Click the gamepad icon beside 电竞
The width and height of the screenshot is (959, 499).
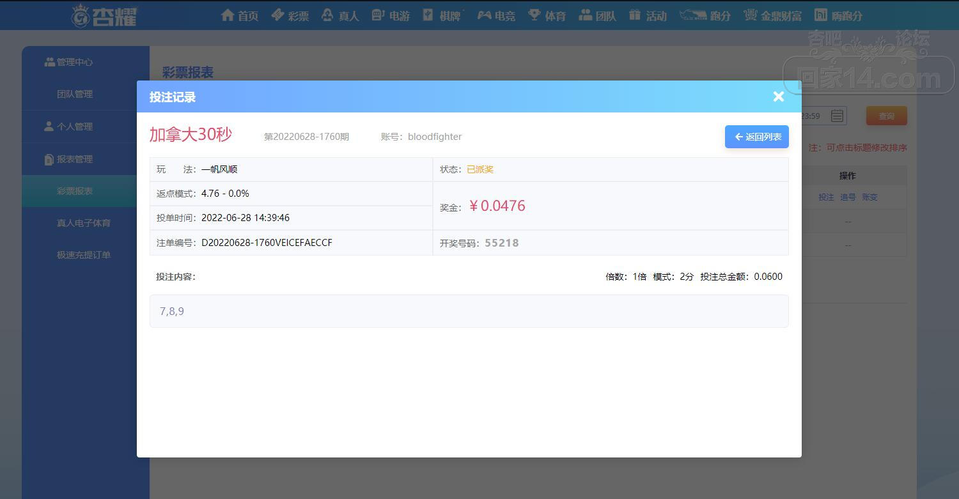click(x=484, y=15)
